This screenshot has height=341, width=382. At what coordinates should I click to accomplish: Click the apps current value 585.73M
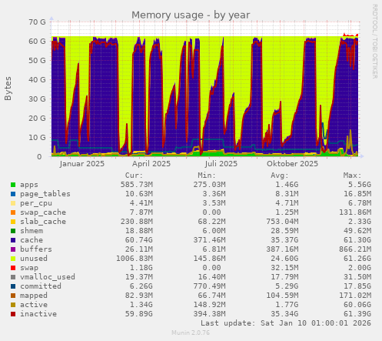pyautogui.click(x=137, y=185)
